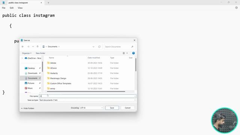Image resolution: width=240 pixels, height=135 pixels.
Task: Click the Cancel button
Action: (x=127, y=108)
